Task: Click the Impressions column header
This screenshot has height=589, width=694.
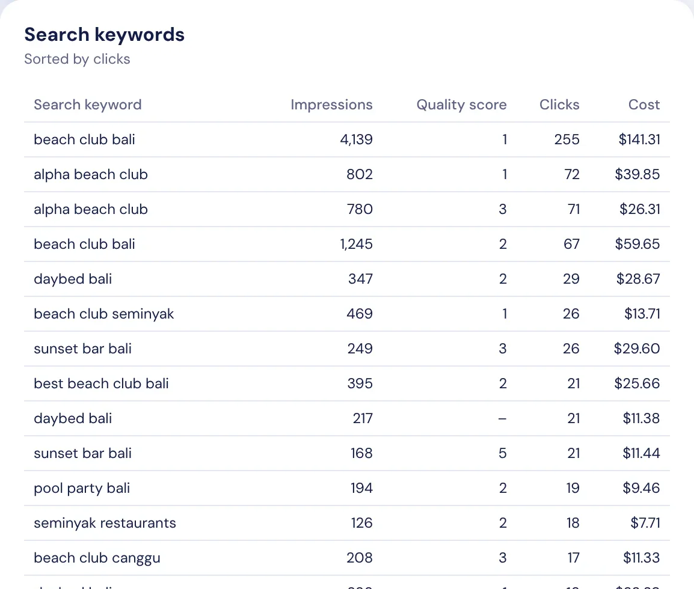Action: pyautogui.click(x=331, y=105)
